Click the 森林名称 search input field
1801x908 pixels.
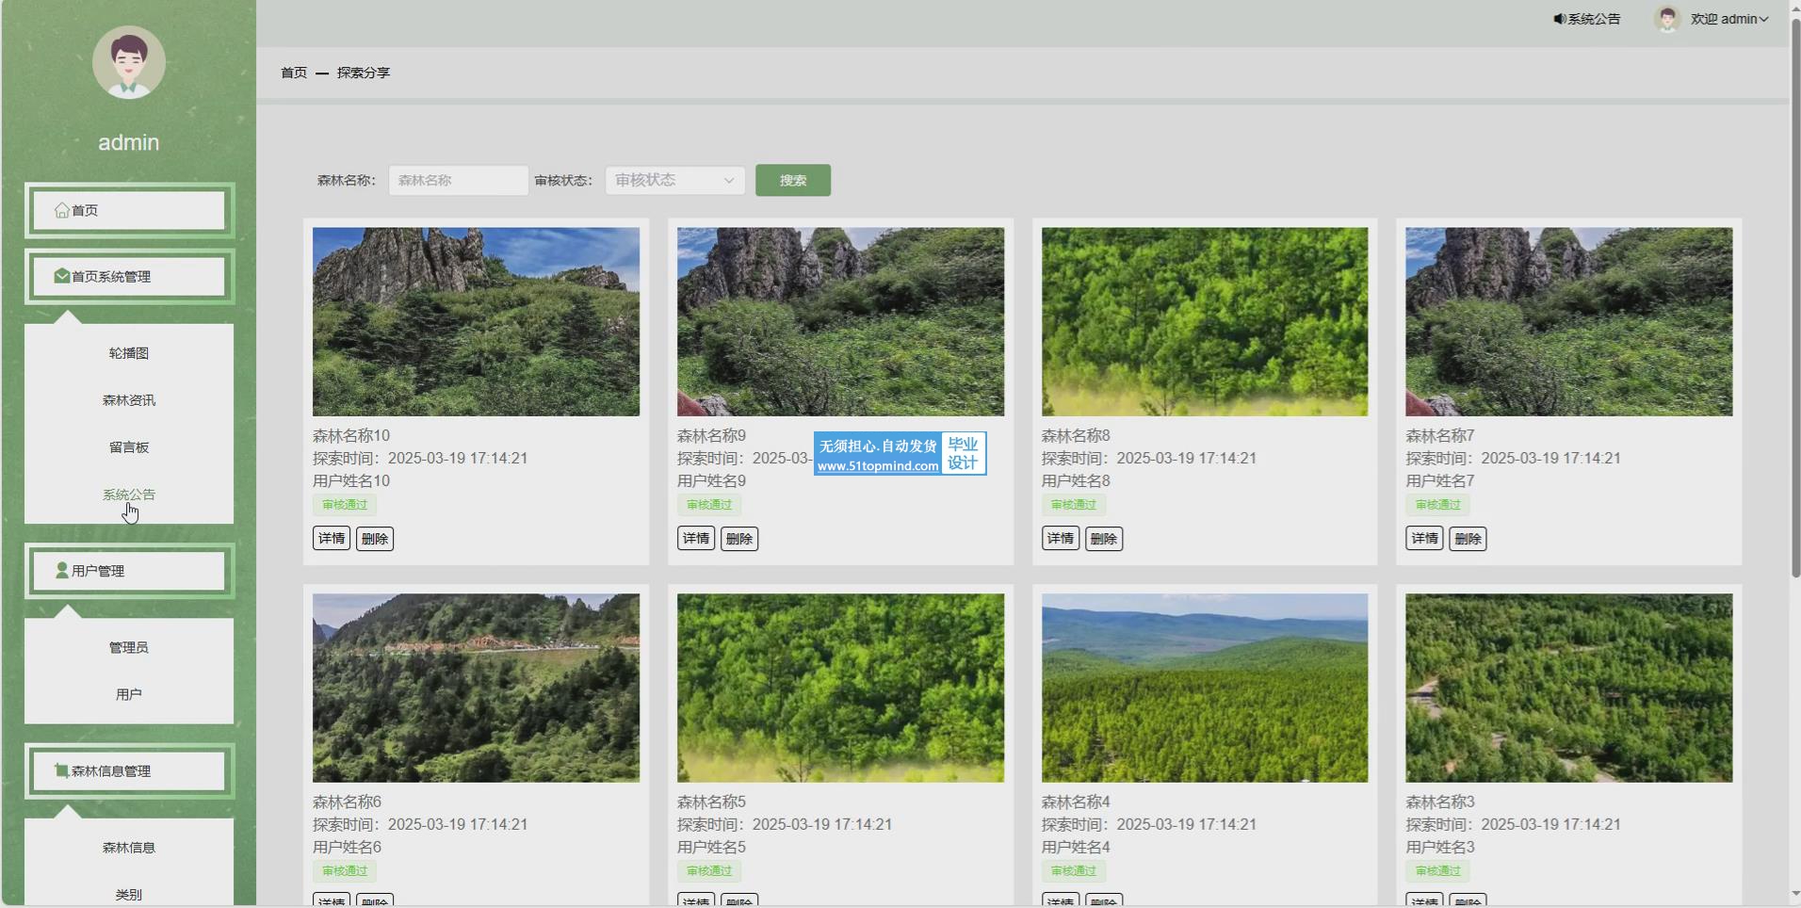pos(458,180)
